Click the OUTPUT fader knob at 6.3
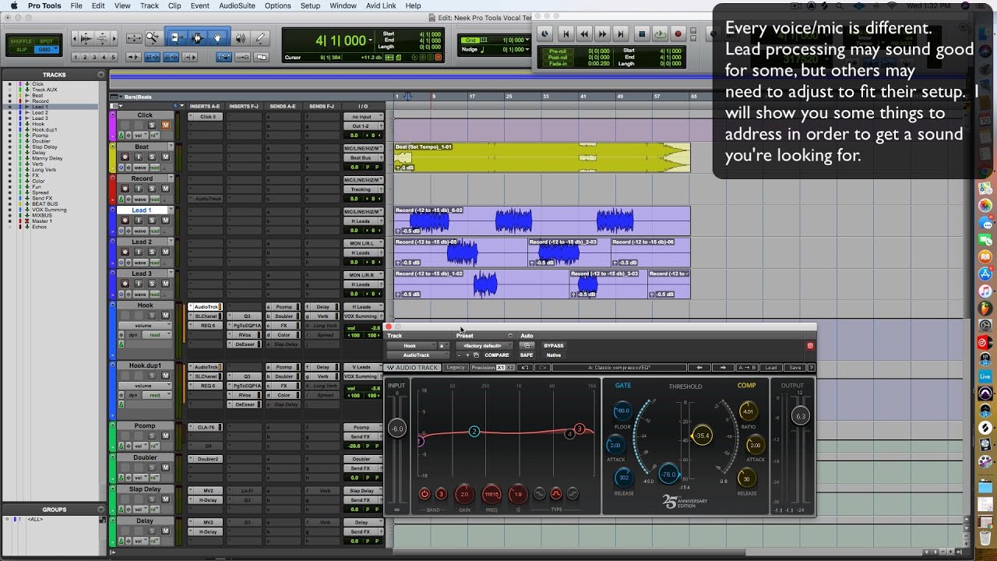Viewport: 997px width, 561px height. (800, 416)
